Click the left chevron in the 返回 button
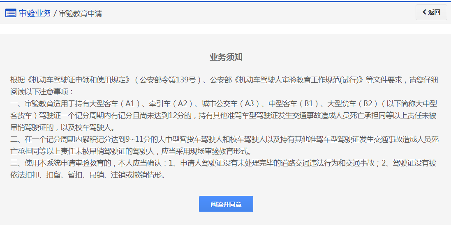Image resolution: width=451 pixels, height=225 pixels. click(424, 12)
